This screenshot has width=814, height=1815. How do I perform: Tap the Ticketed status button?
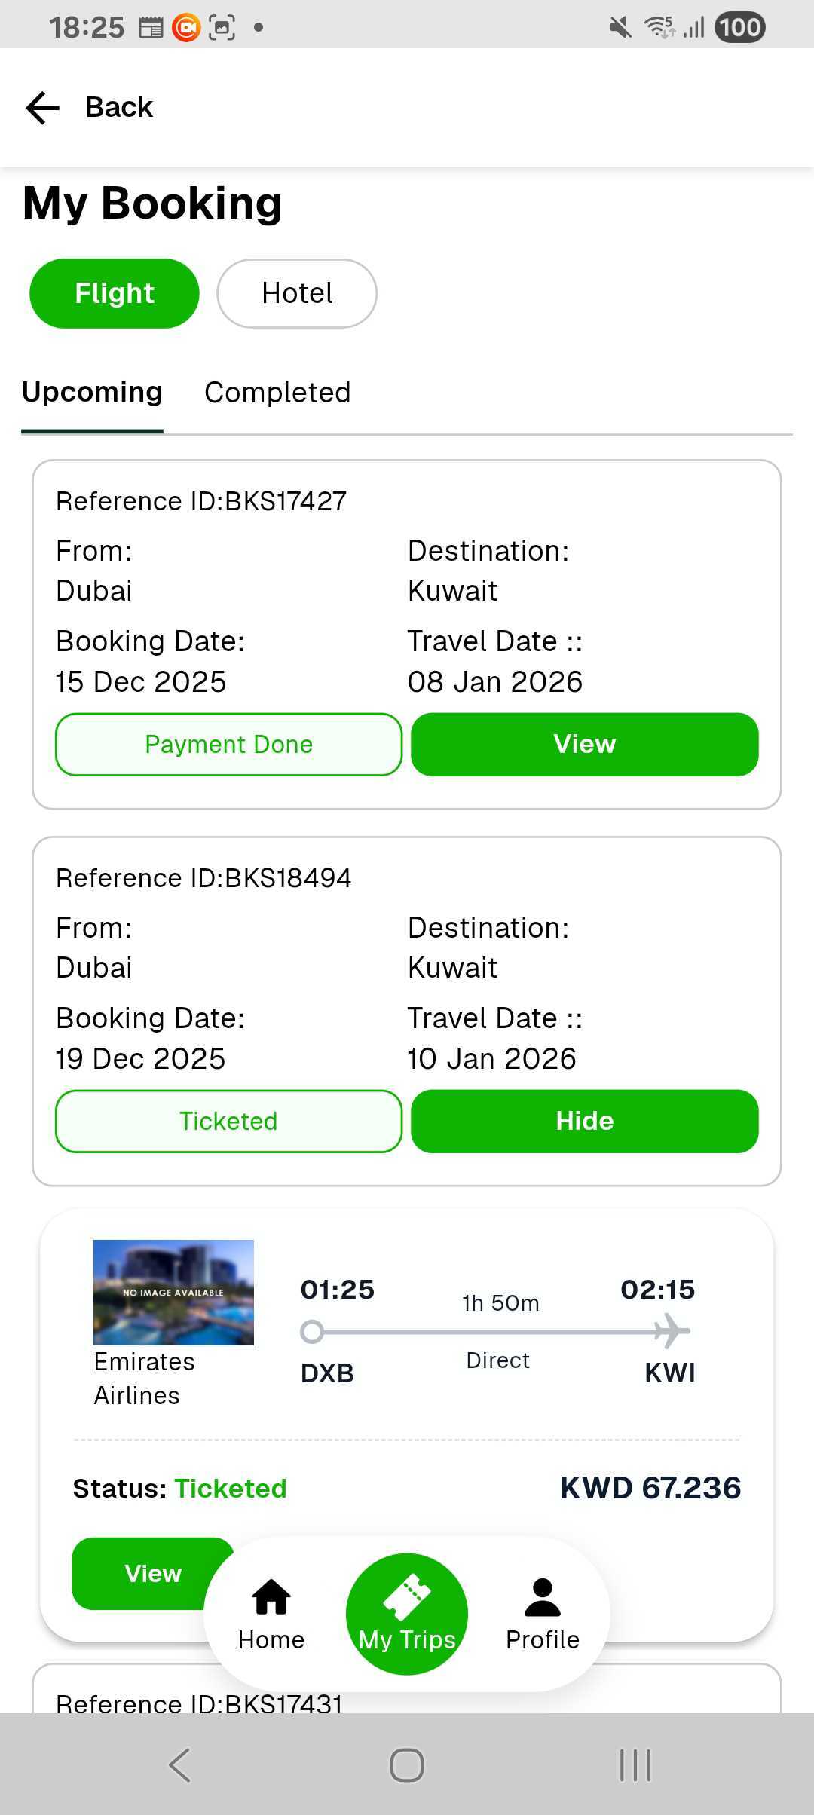pos(228,1121)
